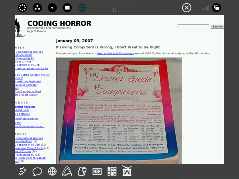Start the Etoys creature activity icon
The height and width of the screenshot is (179, 239).
tap(82, 171)
